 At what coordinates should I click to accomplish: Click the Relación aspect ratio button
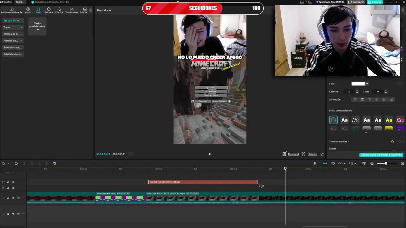point(312,154)
